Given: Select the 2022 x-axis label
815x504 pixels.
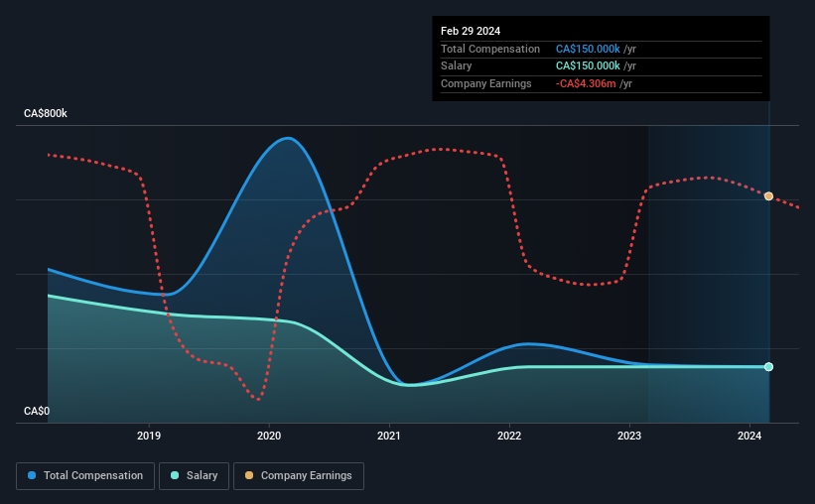Looking at the screenshot, I should (509, 436).
